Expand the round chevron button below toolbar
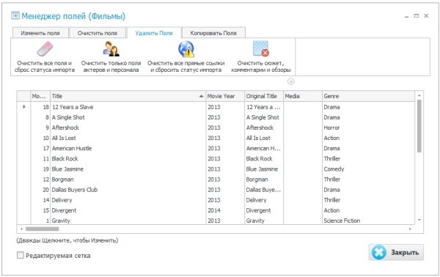The image size is (440, 277). tap(290, 81)
